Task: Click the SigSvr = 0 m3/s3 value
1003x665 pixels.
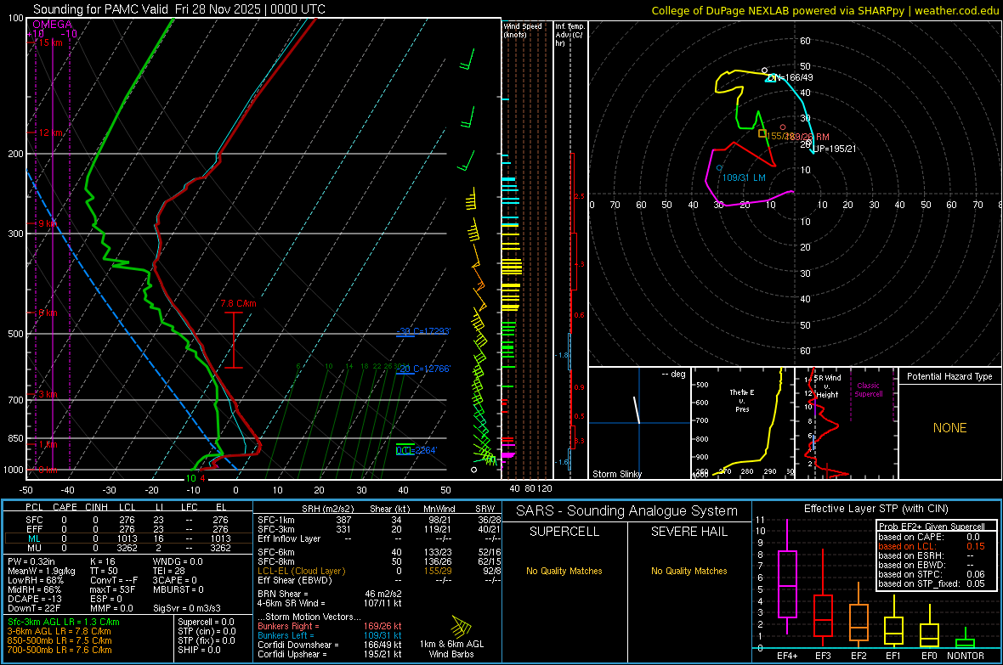Action: 187,608
